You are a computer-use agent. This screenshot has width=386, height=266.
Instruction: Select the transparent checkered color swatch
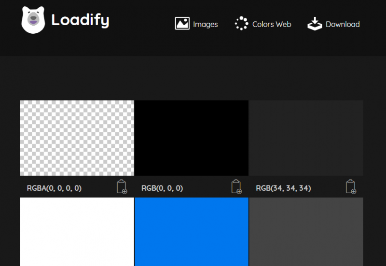(77, 138)
